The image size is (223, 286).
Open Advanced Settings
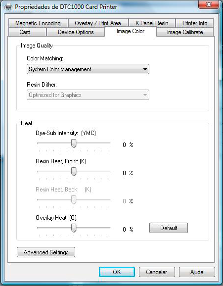(46, 252)
